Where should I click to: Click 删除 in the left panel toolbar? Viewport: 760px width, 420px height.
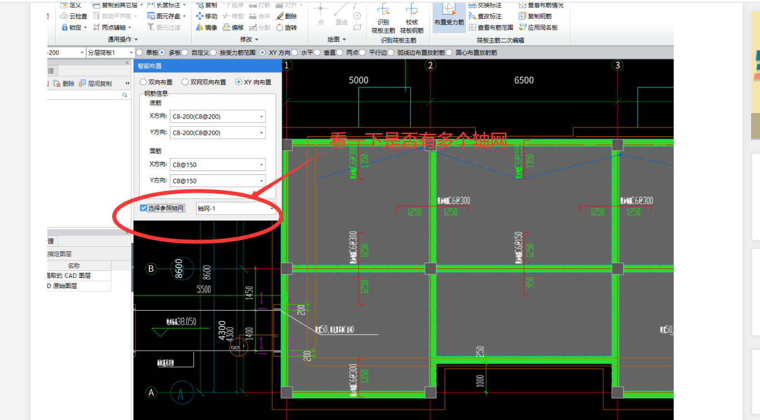pyautogui.click(x=64, y=84)
